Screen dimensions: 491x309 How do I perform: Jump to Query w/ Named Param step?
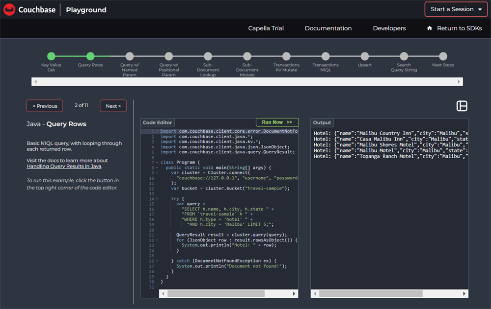[130, 56]
